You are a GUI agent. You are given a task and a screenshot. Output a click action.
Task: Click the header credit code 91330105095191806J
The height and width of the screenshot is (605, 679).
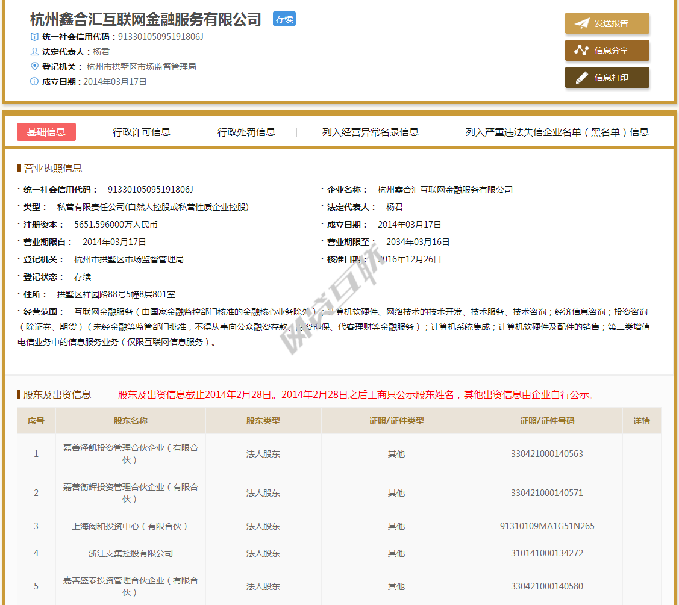(x=161, y=37)
